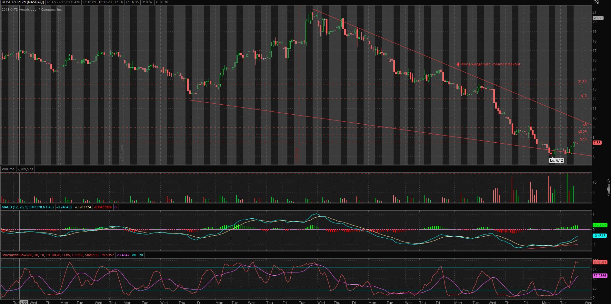Click the 6:00 time axis bubble
Viewport: 611px width, 304px height.
[24, 302]
